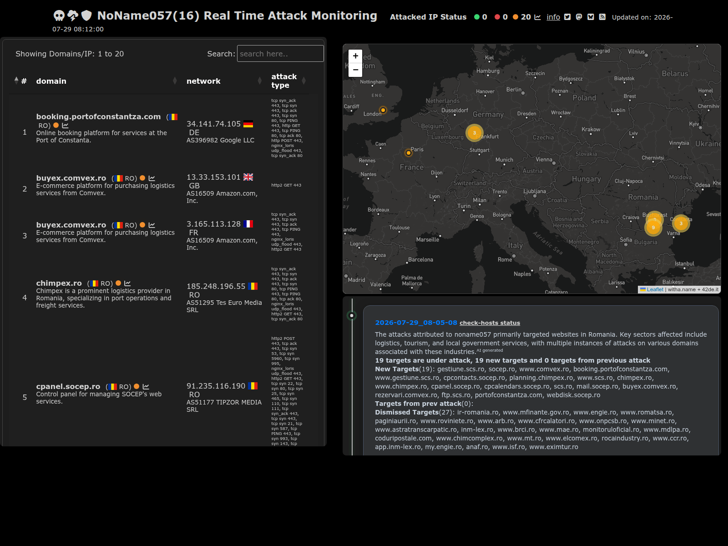This screenshot has width=728, height=546.
Task: Click the UK flag beside 13.33.153.101
Action: [248, 177]
